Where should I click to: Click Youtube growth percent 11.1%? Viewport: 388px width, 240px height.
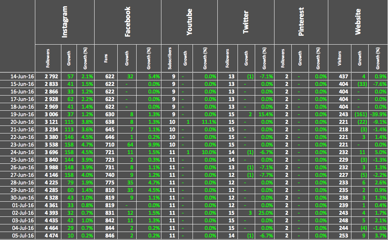[x=205, y=122]
